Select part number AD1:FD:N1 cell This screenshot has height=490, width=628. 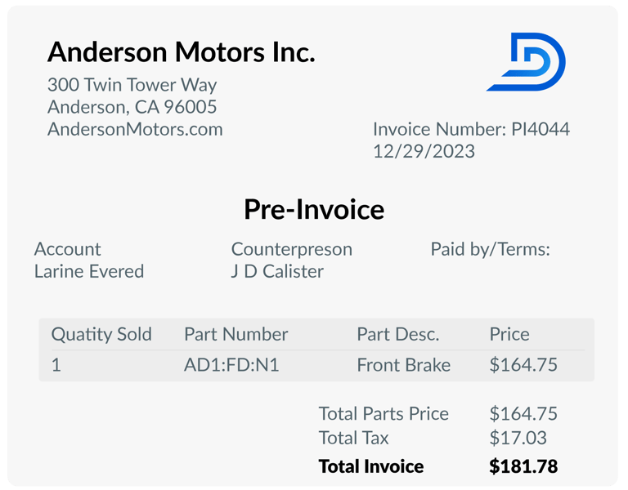(231, 365)
